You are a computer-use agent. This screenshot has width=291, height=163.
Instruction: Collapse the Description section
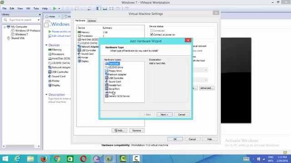46,95
